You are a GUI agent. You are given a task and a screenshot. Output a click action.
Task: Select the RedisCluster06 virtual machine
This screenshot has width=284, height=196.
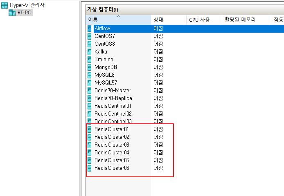(x=112, y=168)
